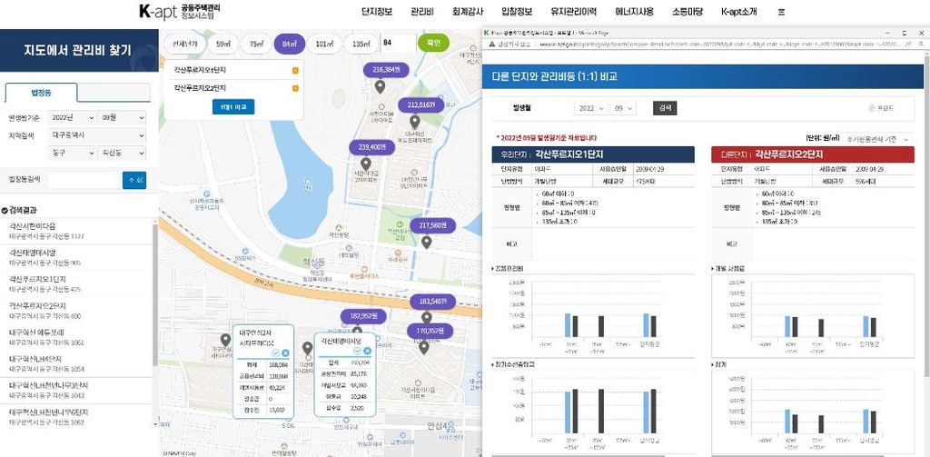Open the 2022년 year dropdown in sidebar
Screen dimensions: 930x457
point(73,117)
